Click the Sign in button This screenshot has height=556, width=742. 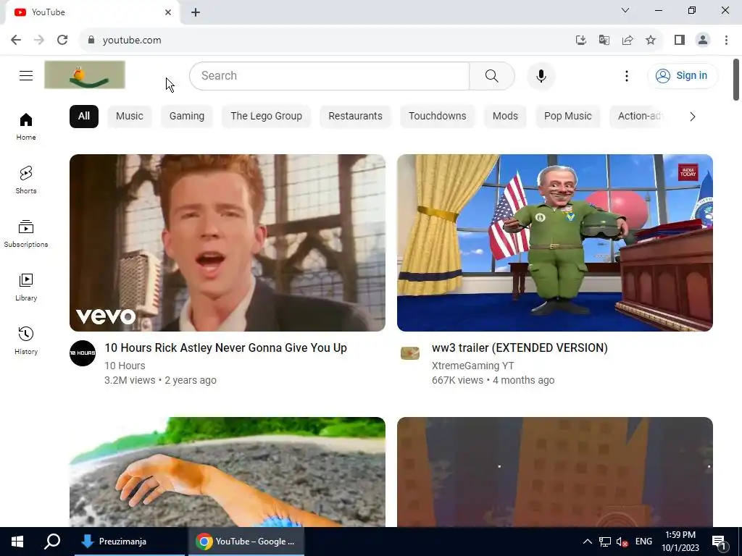pos(683,75)
